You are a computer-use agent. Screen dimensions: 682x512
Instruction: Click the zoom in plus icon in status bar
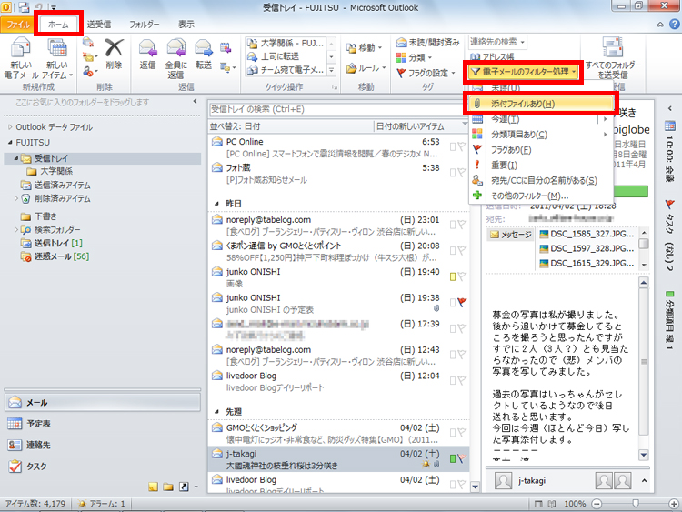[x=673, y=504]
